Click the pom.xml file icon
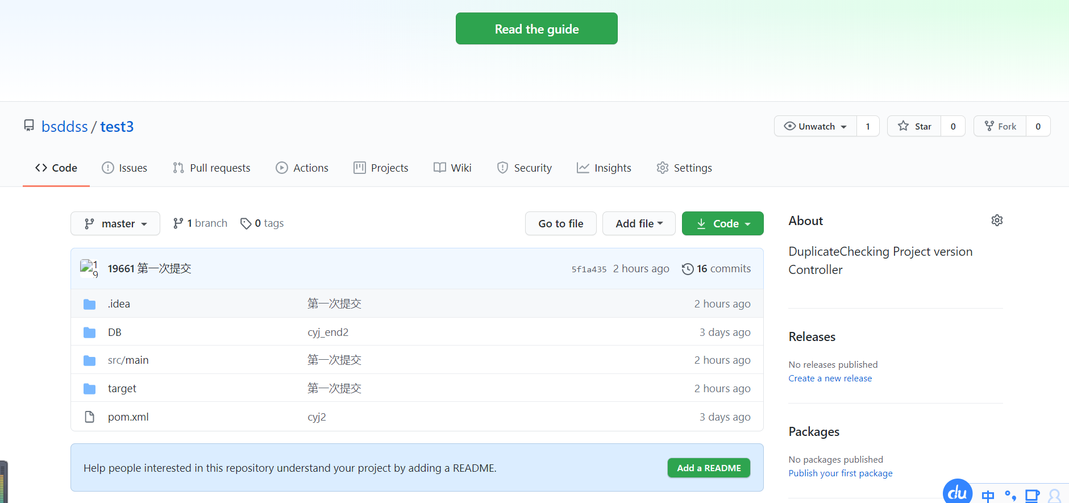Screen dimensions: 1069x503 pos(89,417)
